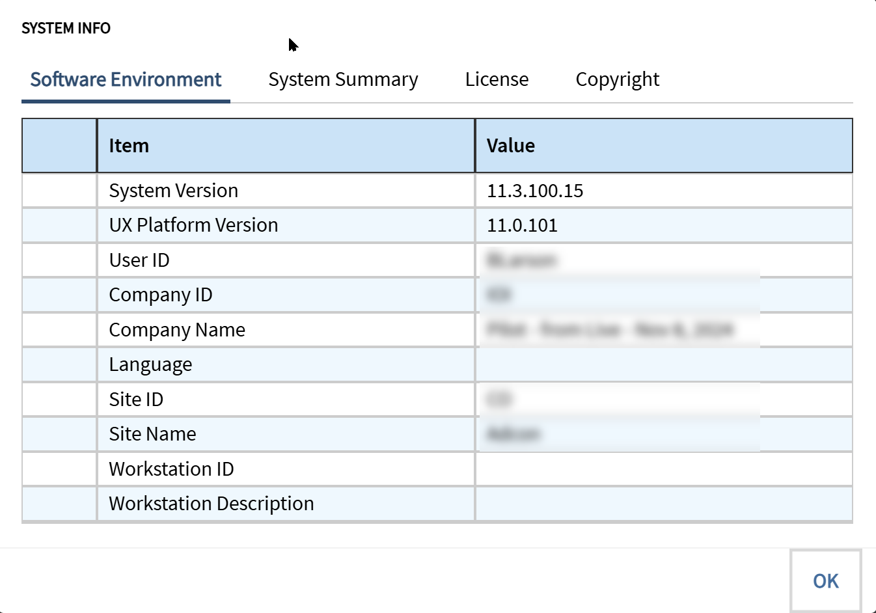876x613 pixels.
Task: Open the License tab
Action: tap(497, 79)
